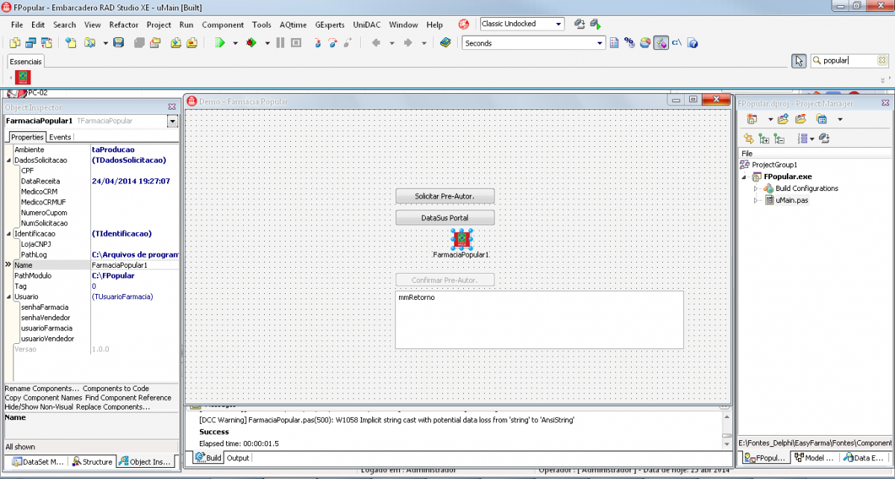Open the GExperts menu
Viewport: 895px width, 479px height.
click(x=330, y=25)
